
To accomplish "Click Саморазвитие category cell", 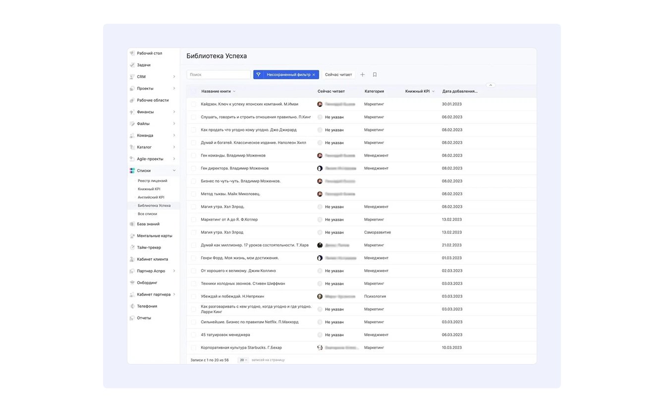I will (378, 232).
